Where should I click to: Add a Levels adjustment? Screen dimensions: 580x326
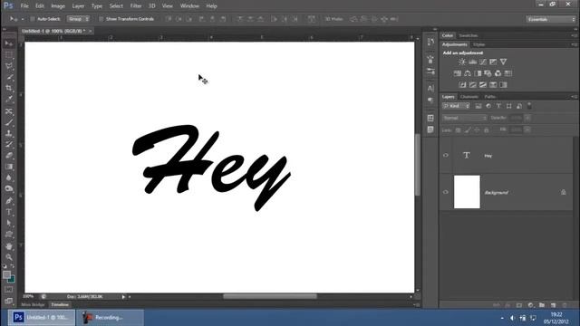pos(472,62)
